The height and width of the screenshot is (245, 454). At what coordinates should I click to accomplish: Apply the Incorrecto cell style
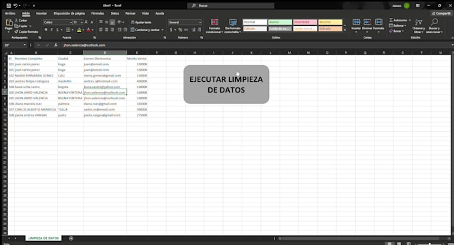coord(305,22)
